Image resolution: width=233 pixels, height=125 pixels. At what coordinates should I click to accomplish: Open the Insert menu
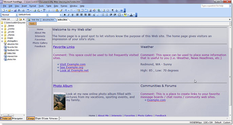24,6
